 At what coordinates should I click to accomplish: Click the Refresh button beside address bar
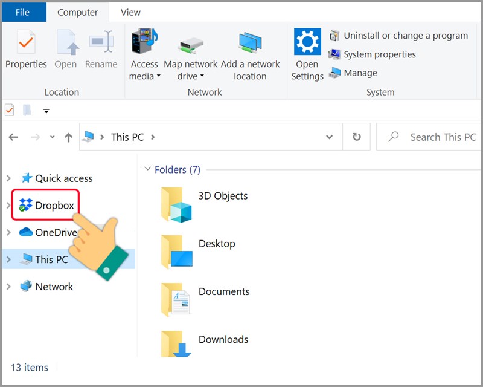357,137
